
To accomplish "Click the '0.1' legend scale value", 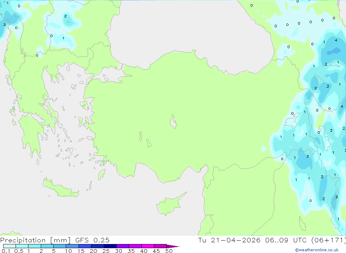I will click(6, 251).
